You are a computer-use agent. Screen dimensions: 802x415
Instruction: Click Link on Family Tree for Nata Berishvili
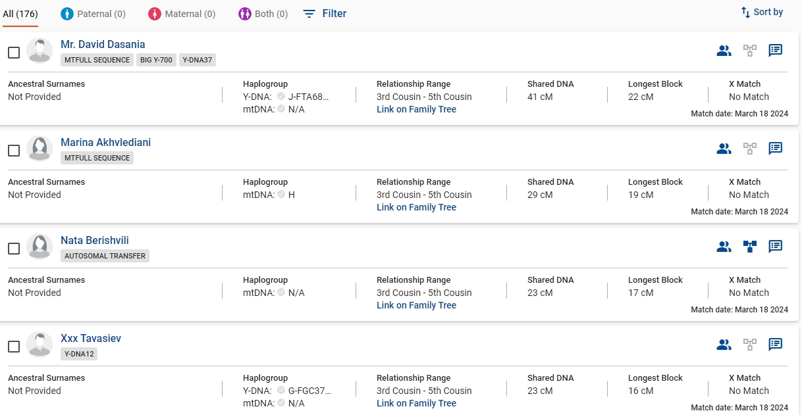click(x=416, y=305)
